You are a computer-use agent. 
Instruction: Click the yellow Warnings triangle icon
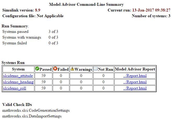tap(72, 69)
